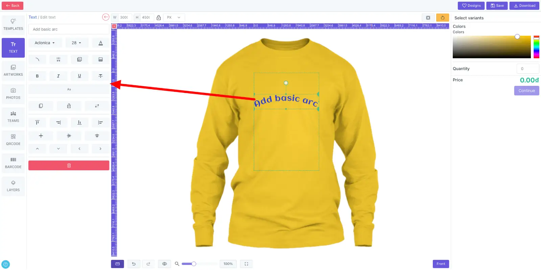The image size is (541, 270).
Task: Delete the object with red trash button
Action: 69,166
